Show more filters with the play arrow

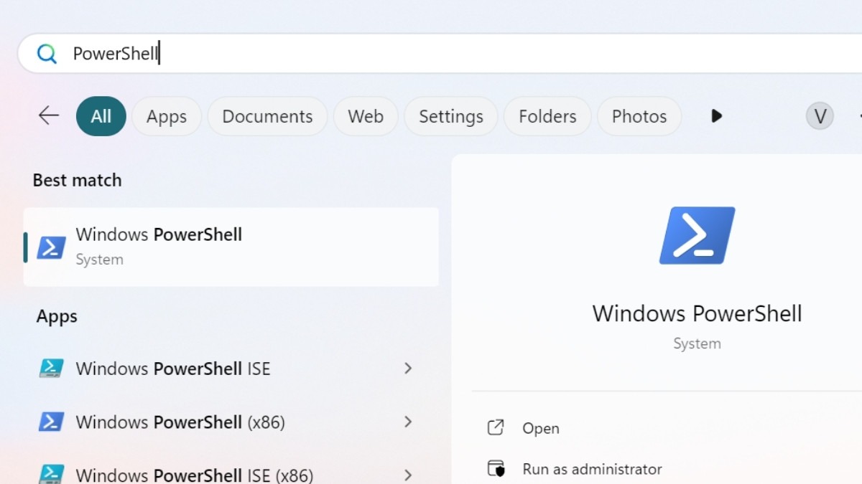tap(716, 116)
